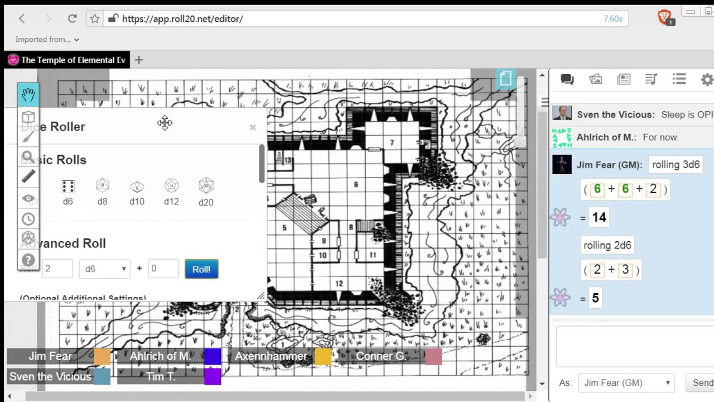Viewport: 714px width, 402px height.
Task: Roll a d8 die
Action: click(102, 192)
